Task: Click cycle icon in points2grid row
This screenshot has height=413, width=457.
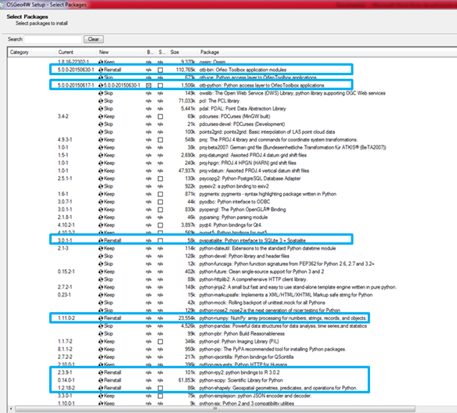Action: [101, 132]
